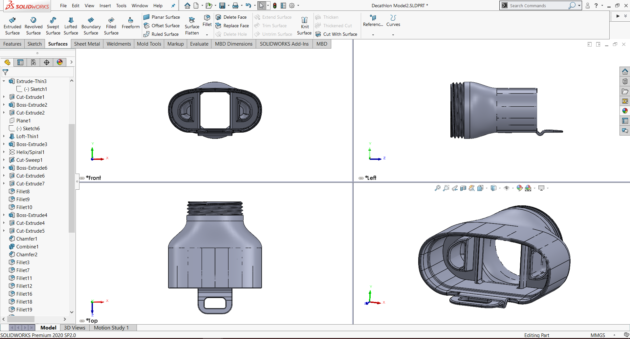Viewport: 630px width, 339px height.
Task: Toggle link views icon for Left view
Action: coord(361,178)
